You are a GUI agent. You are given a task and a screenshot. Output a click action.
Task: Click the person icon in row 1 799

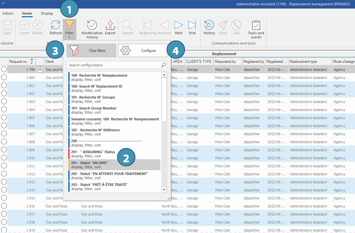pos(40,70)
